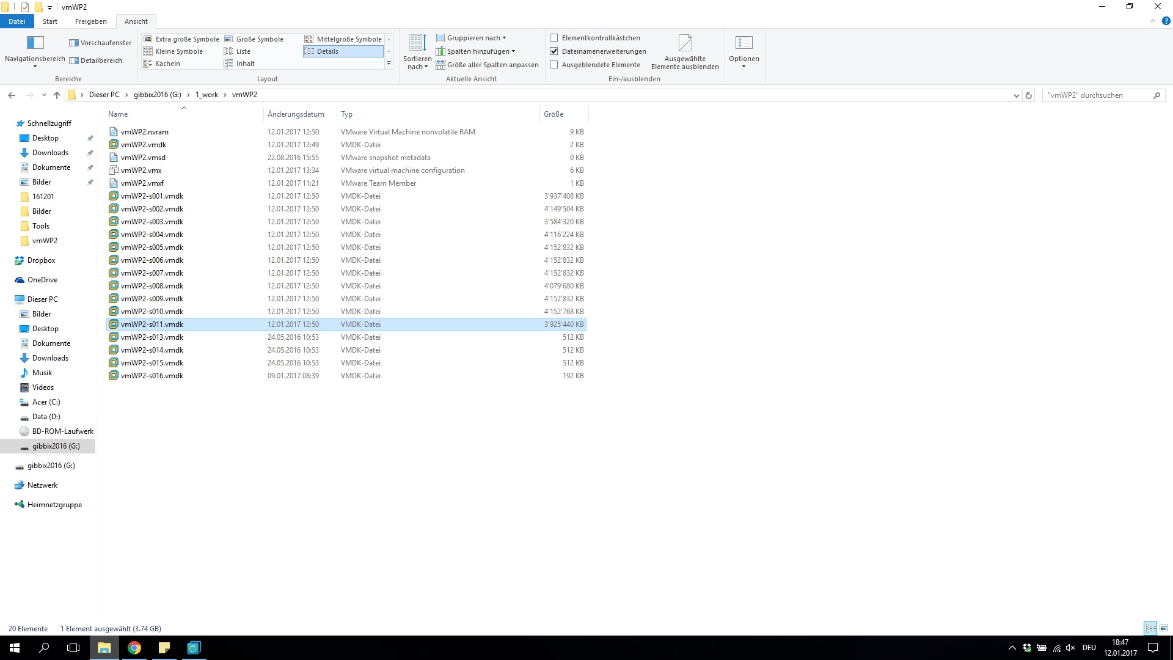The width and height of the screenshot is (1173, 660).
Task: Click the refresh button beside address bar
Action: click(1029, 95)
